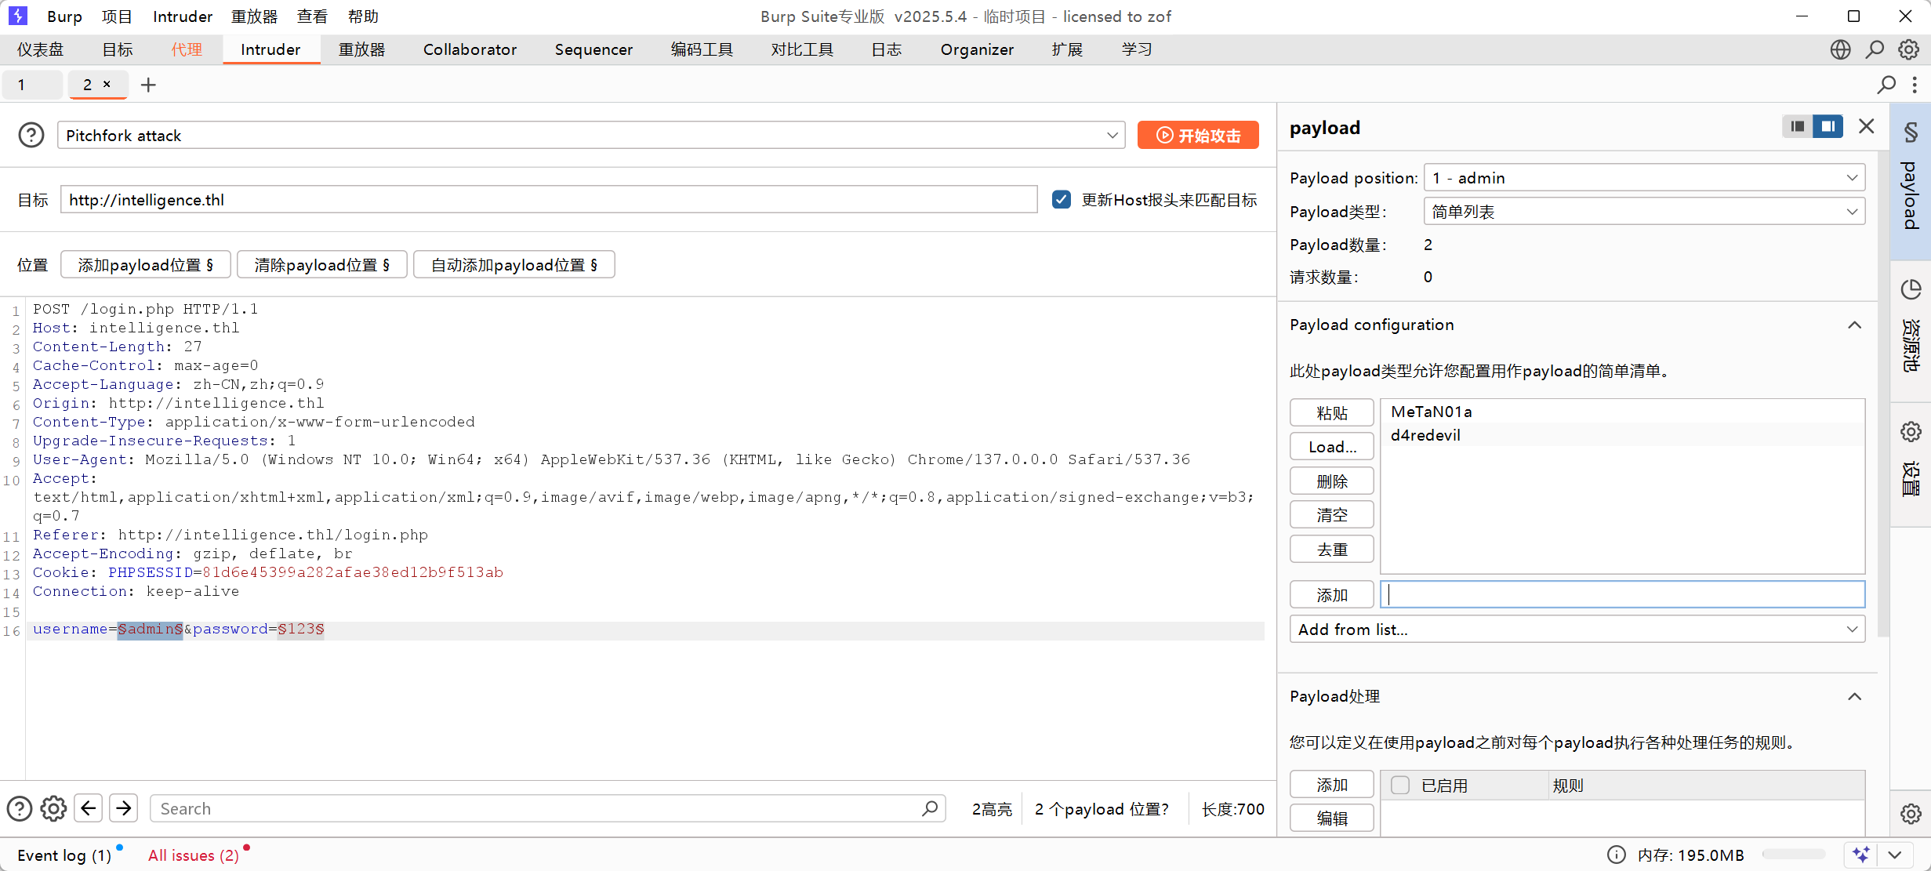This screenshot has width=1931, height=871.
Task: Click the Burp Suite logo icon
Action: tap(18, 16)
